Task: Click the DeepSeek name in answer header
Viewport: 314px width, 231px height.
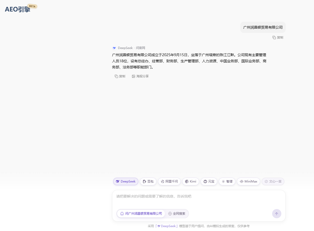Action: click(125, 48)
